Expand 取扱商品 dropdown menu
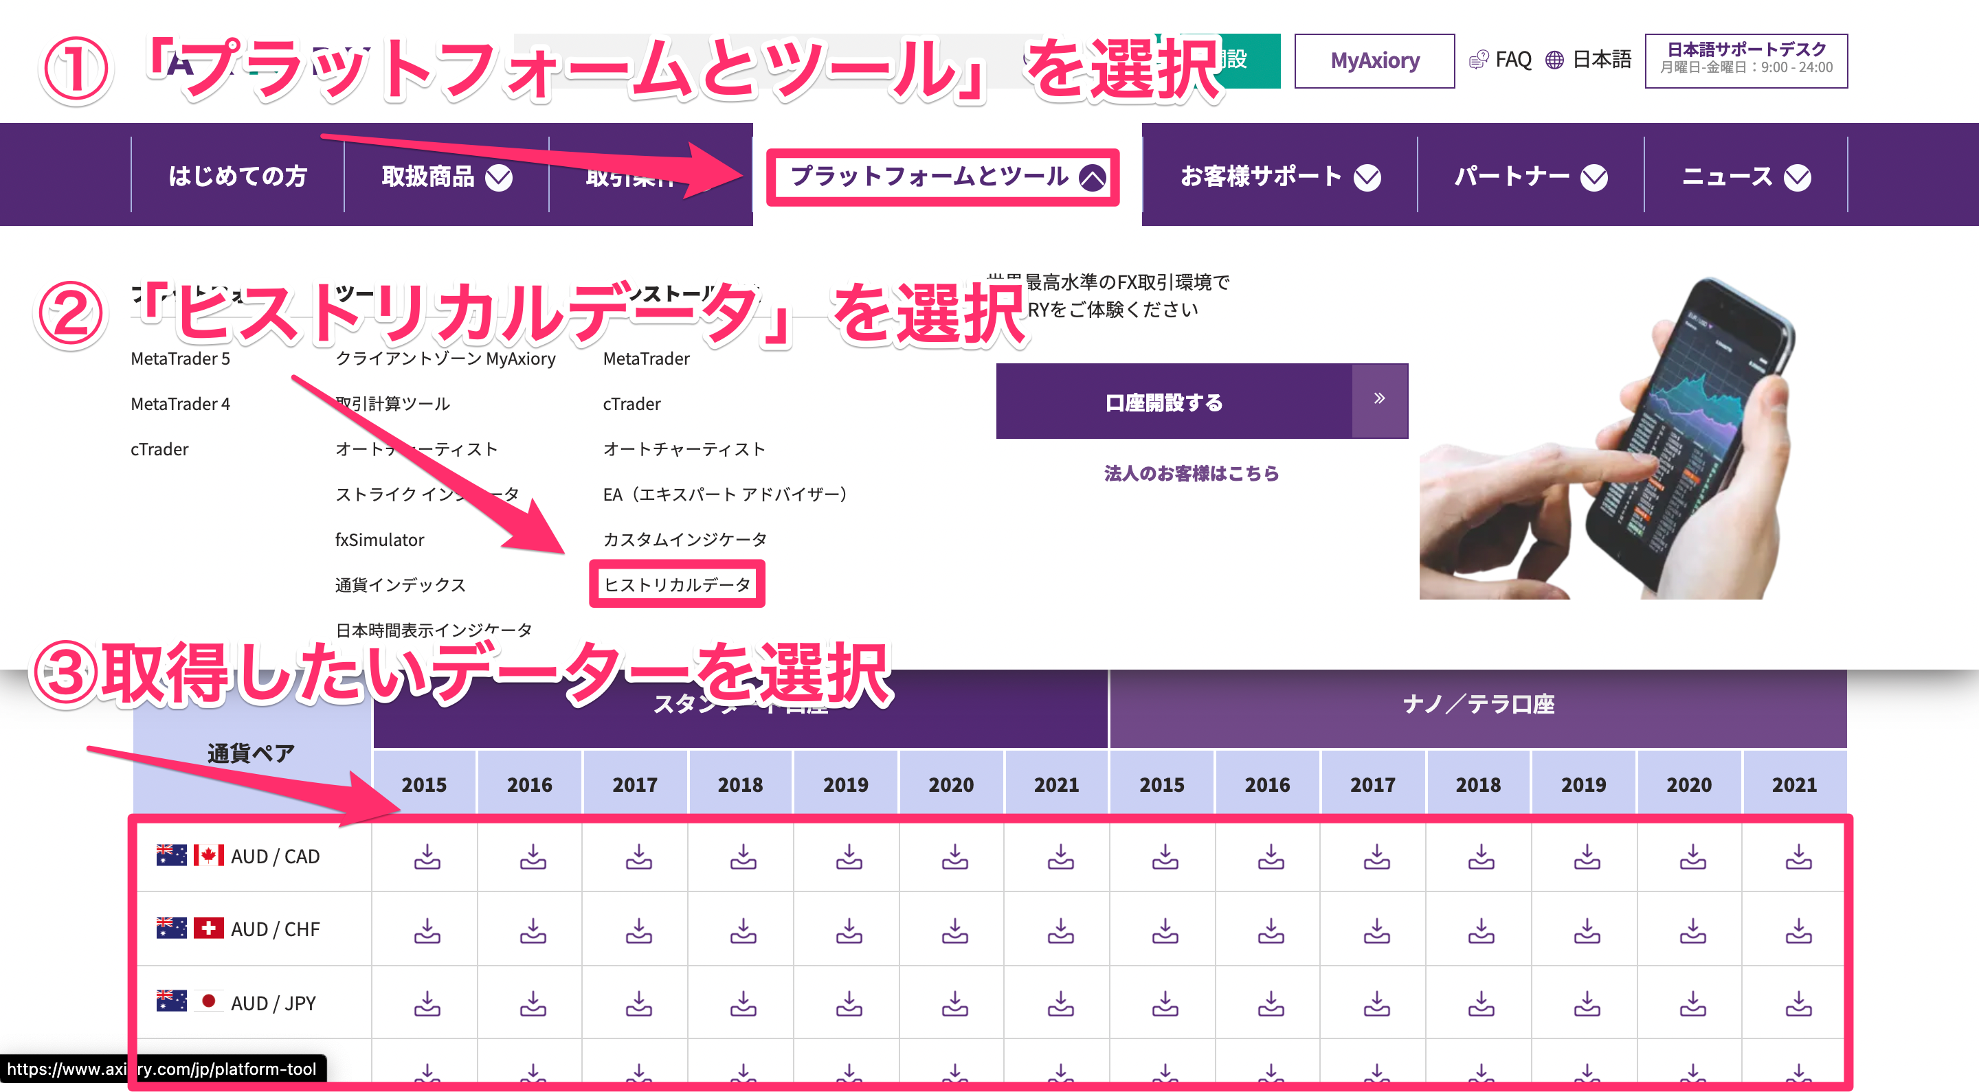The image size is (1979, 1092). pos(447,177)
